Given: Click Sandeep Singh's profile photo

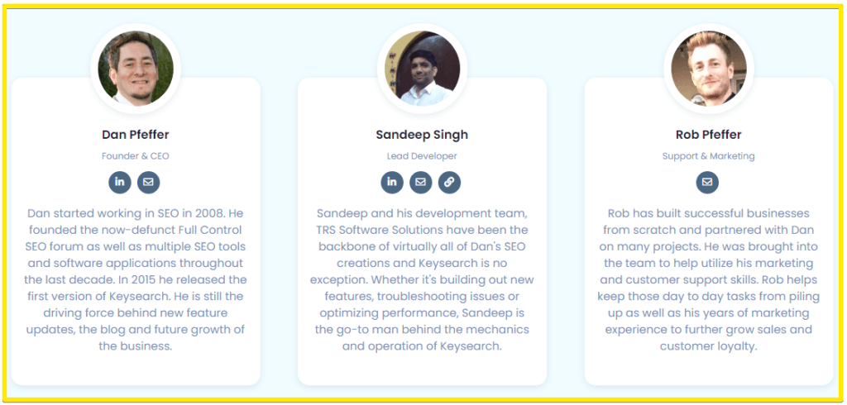Looking at the screenshot, I should pyautogui.click(x=422, y=69).
